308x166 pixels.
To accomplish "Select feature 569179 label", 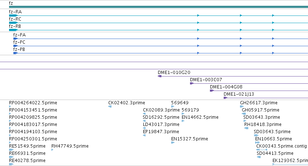I will click(x=190, y=110).
